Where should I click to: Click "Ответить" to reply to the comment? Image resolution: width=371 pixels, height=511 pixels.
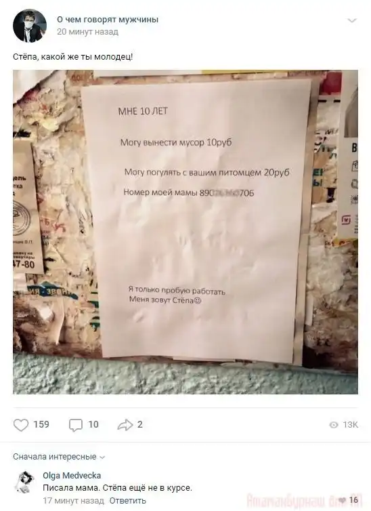point(127,501)
